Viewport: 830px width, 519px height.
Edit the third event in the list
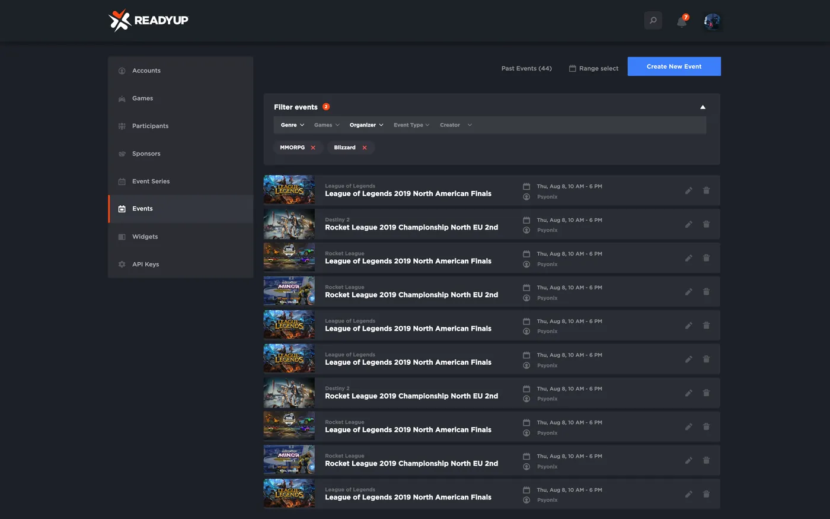688,259
